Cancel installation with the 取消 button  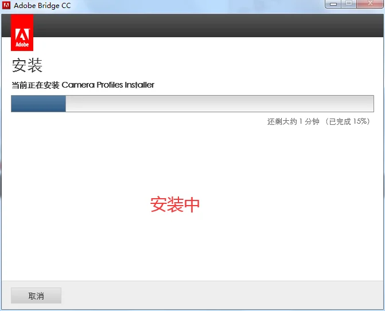coord(36,296)
